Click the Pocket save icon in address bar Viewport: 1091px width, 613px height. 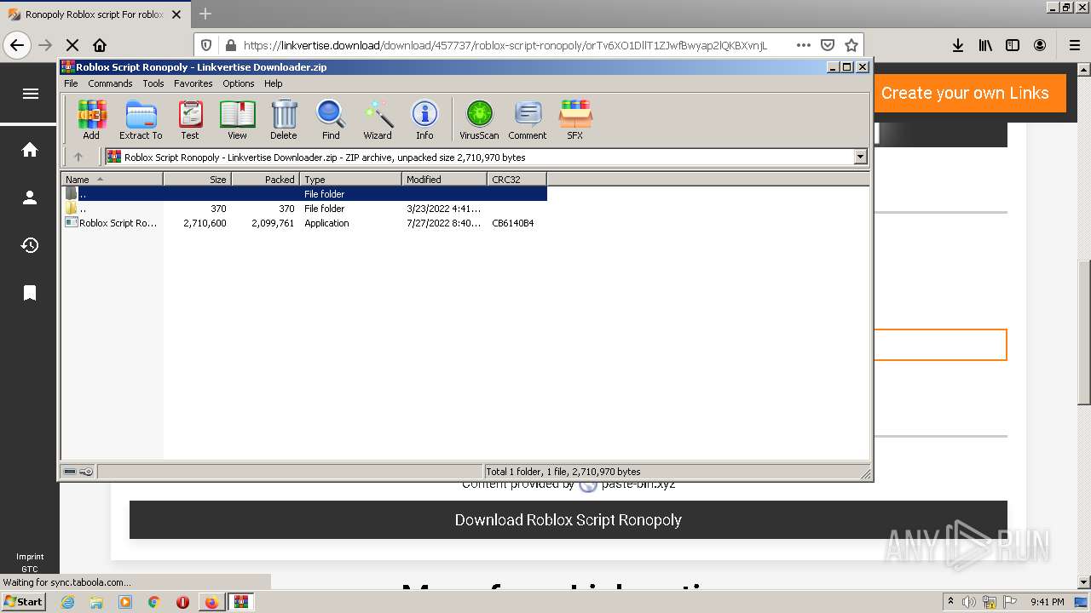click(827, 45)
